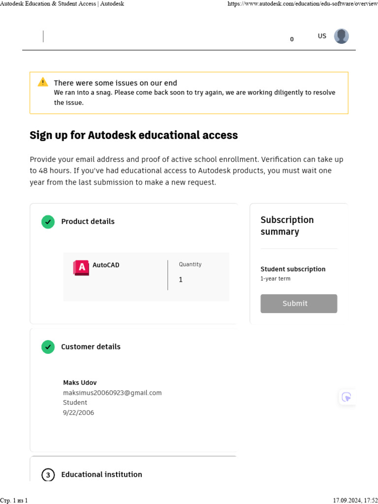
Task: Click the Student subscription 1-year term item
Action: tap(293, 273)
